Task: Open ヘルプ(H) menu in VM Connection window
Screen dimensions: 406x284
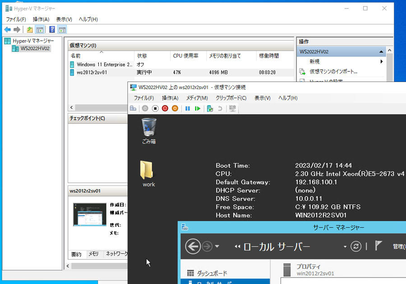Action: pyautogui.click(x=288, y=98)
